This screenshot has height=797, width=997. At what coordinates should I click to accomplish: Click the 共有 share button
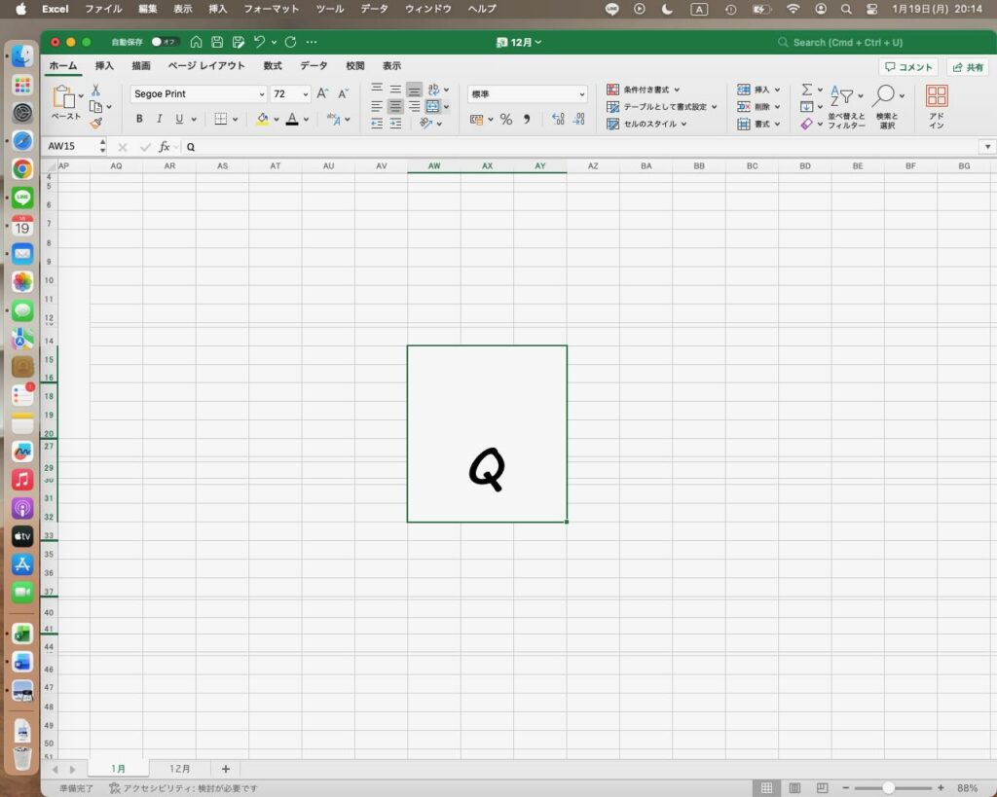point(967,67)
